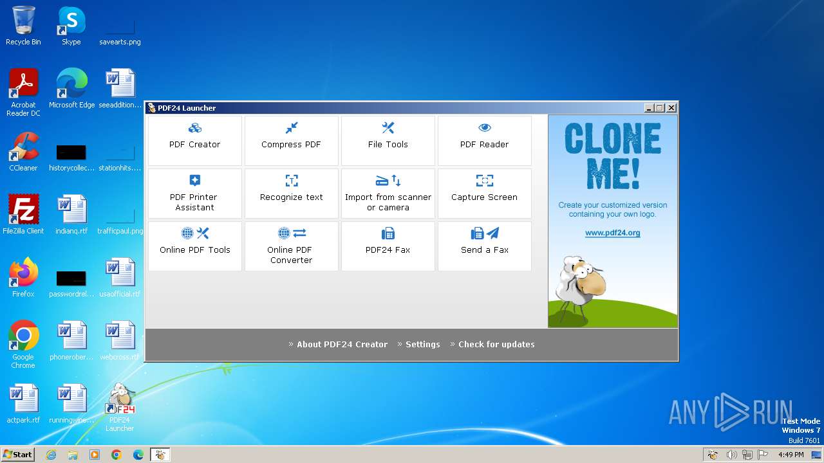
Task: Click the volume icon in system tray
Action: (731, 455)
